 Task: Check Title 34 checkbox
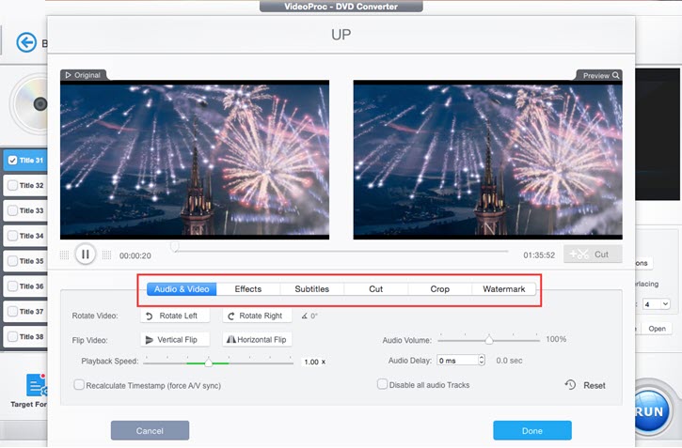coord(12,236)
